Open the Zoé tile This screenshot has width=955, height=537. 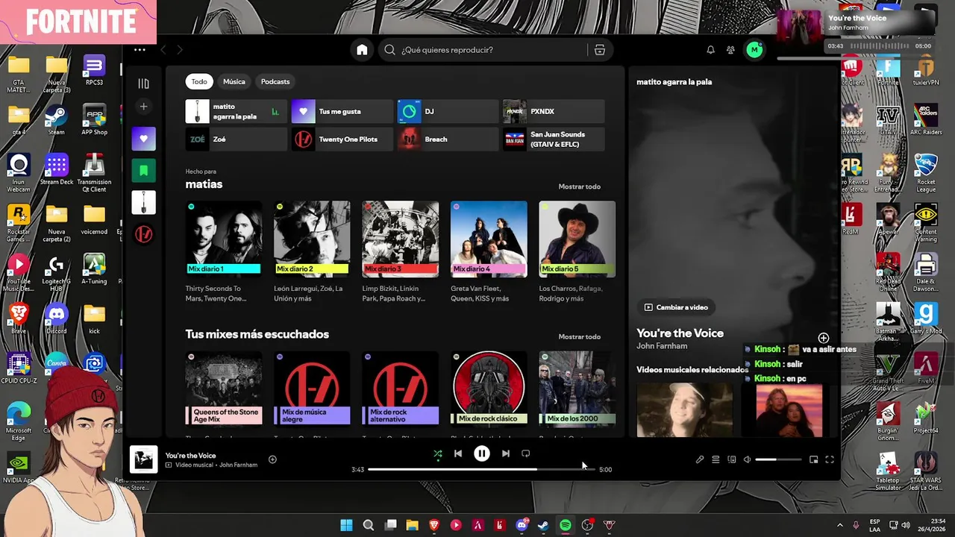coord(236,139)
